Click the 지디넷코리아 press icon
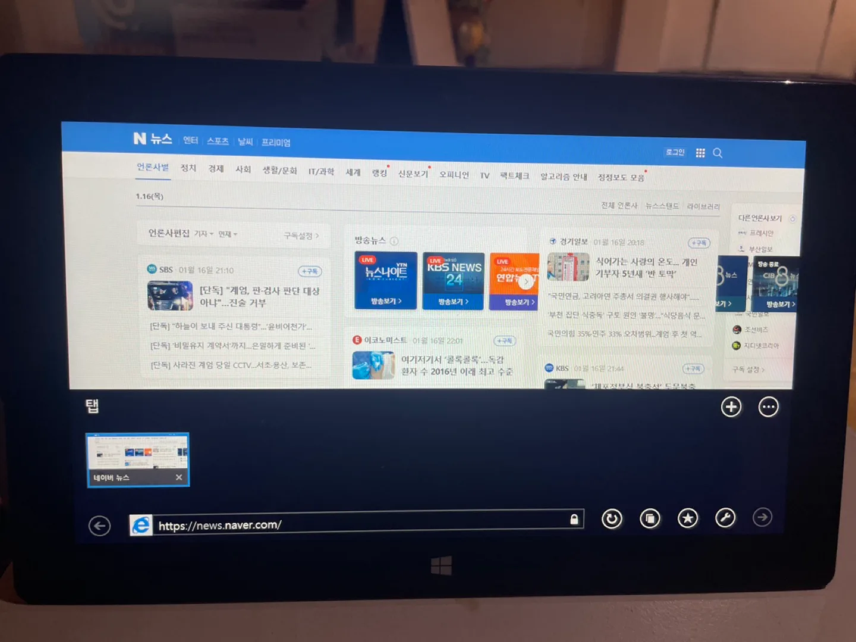 737,345
